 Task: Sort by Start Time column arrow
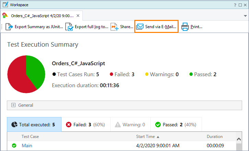pyautogui.click(x=158, y=137)
